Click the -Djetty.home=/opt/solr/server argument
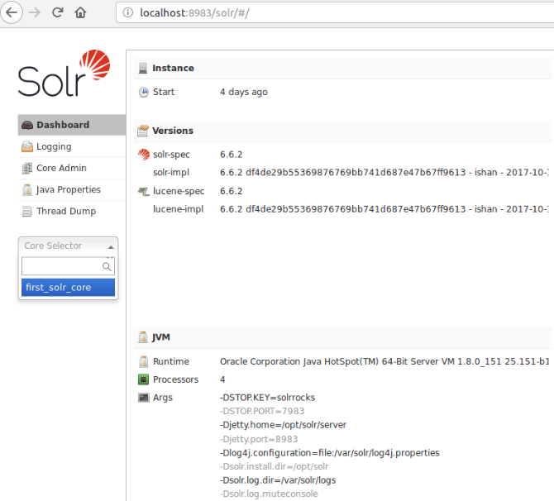The image size is (554, 501). (x=283, y=425)
